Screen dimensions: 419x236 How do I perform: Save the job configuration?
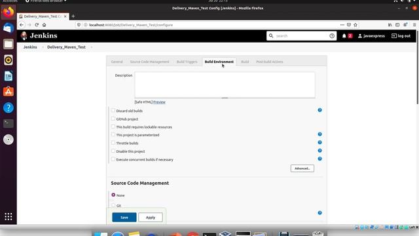tap(124, 217)
